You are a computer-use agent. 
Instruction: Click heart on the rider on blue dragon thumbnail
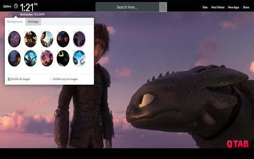tap(25, 51)
